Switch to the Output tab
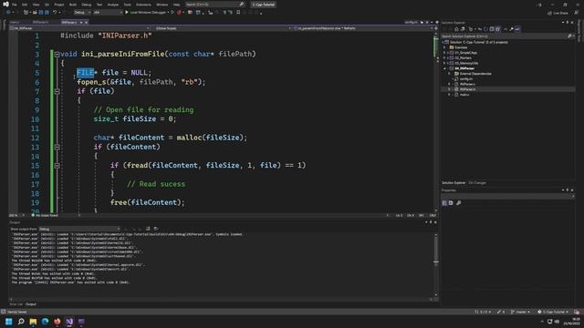 click(x=31, y=304)
